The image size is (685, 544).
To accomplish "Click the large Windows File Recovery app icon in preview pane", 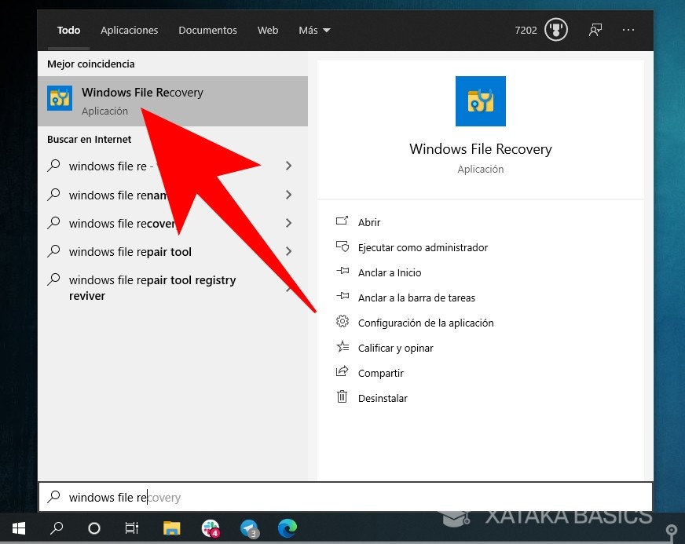I will (481, 101).
